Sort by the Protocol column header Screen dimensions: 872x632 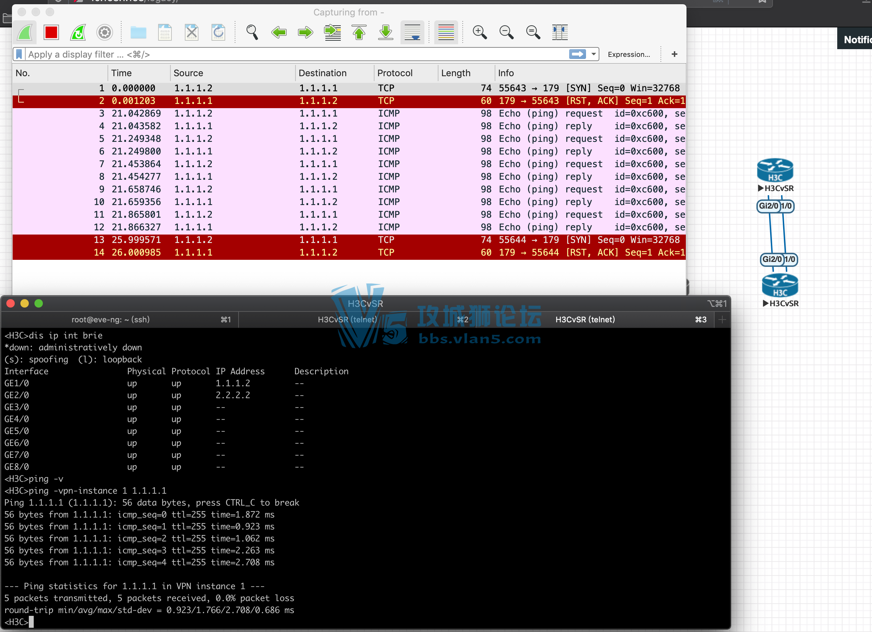pyautogui.click(x=406, y=73)
